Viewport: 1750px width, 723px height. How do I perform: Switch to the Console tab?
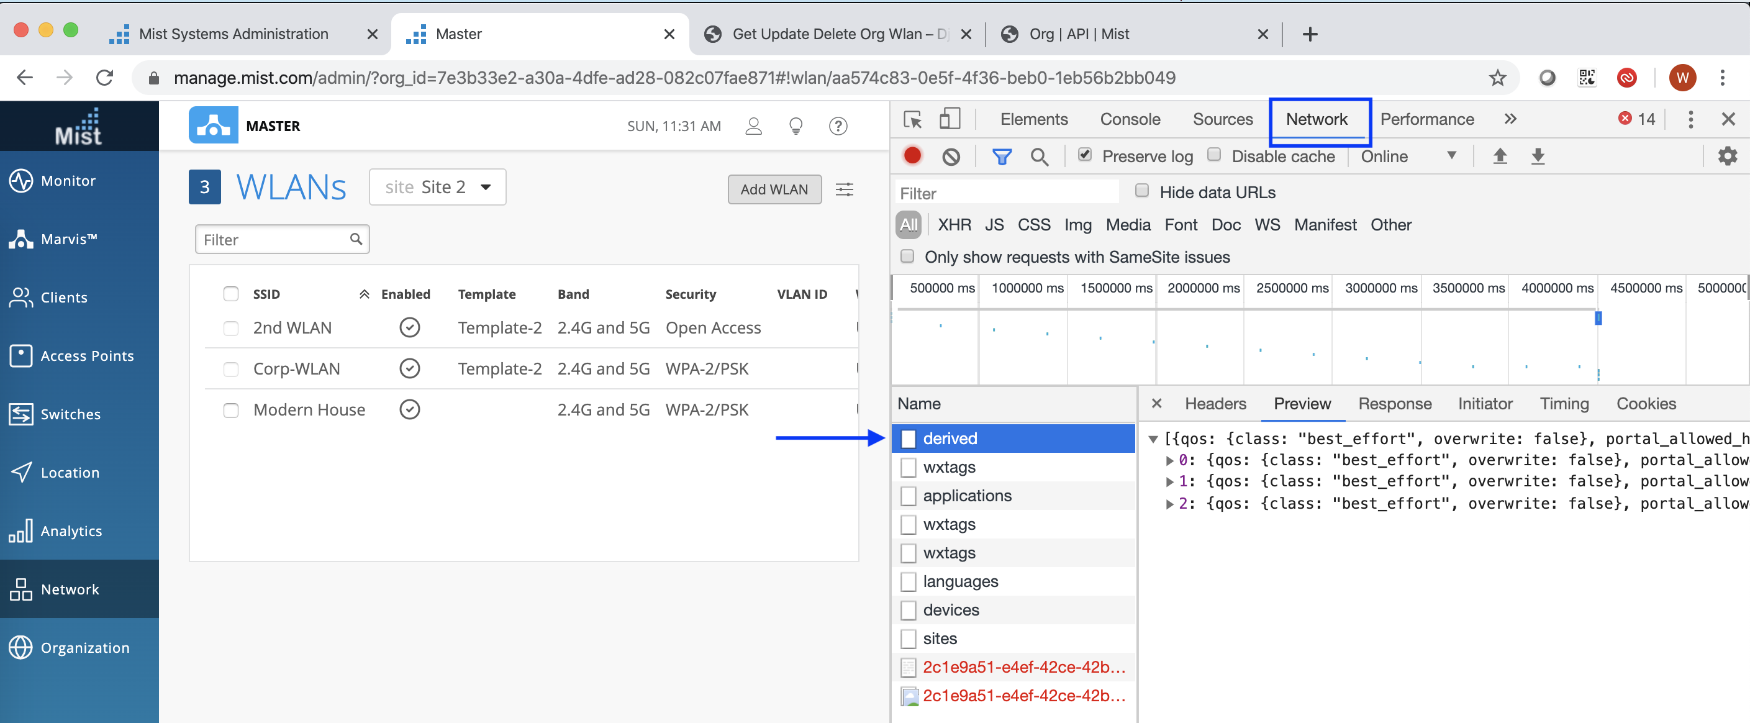click(x=1130, y=119)
